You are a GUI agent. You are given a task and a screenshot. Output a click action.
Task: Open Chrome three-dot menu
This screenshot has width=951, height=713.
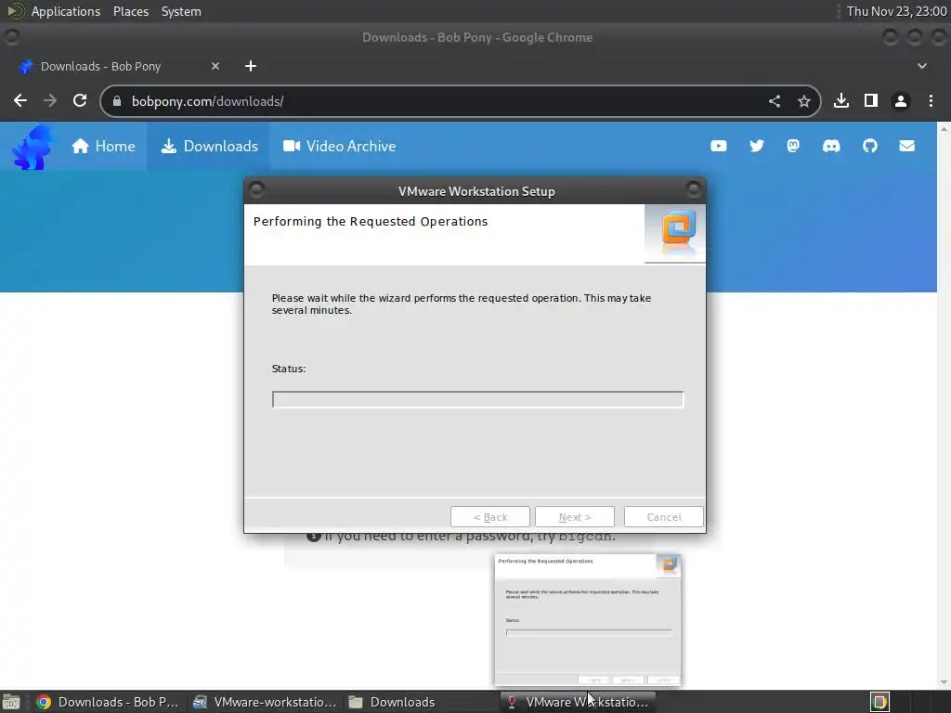click(931, 100)
